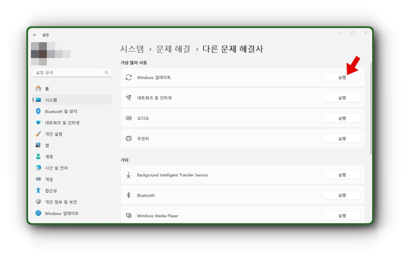Click the 개인 정보 및 보안 label

[61, 202]
